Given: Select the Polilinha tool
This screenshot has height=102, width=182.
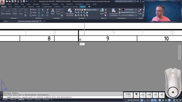Looking at the screenshot, I should click(8, 11).
